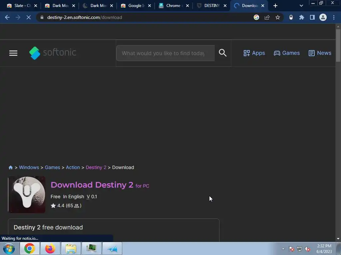Click the page vertical scrollbar thumb
The height and width of the screenshot is (255, 341).
pyautogui.click(x=338, y=45)
